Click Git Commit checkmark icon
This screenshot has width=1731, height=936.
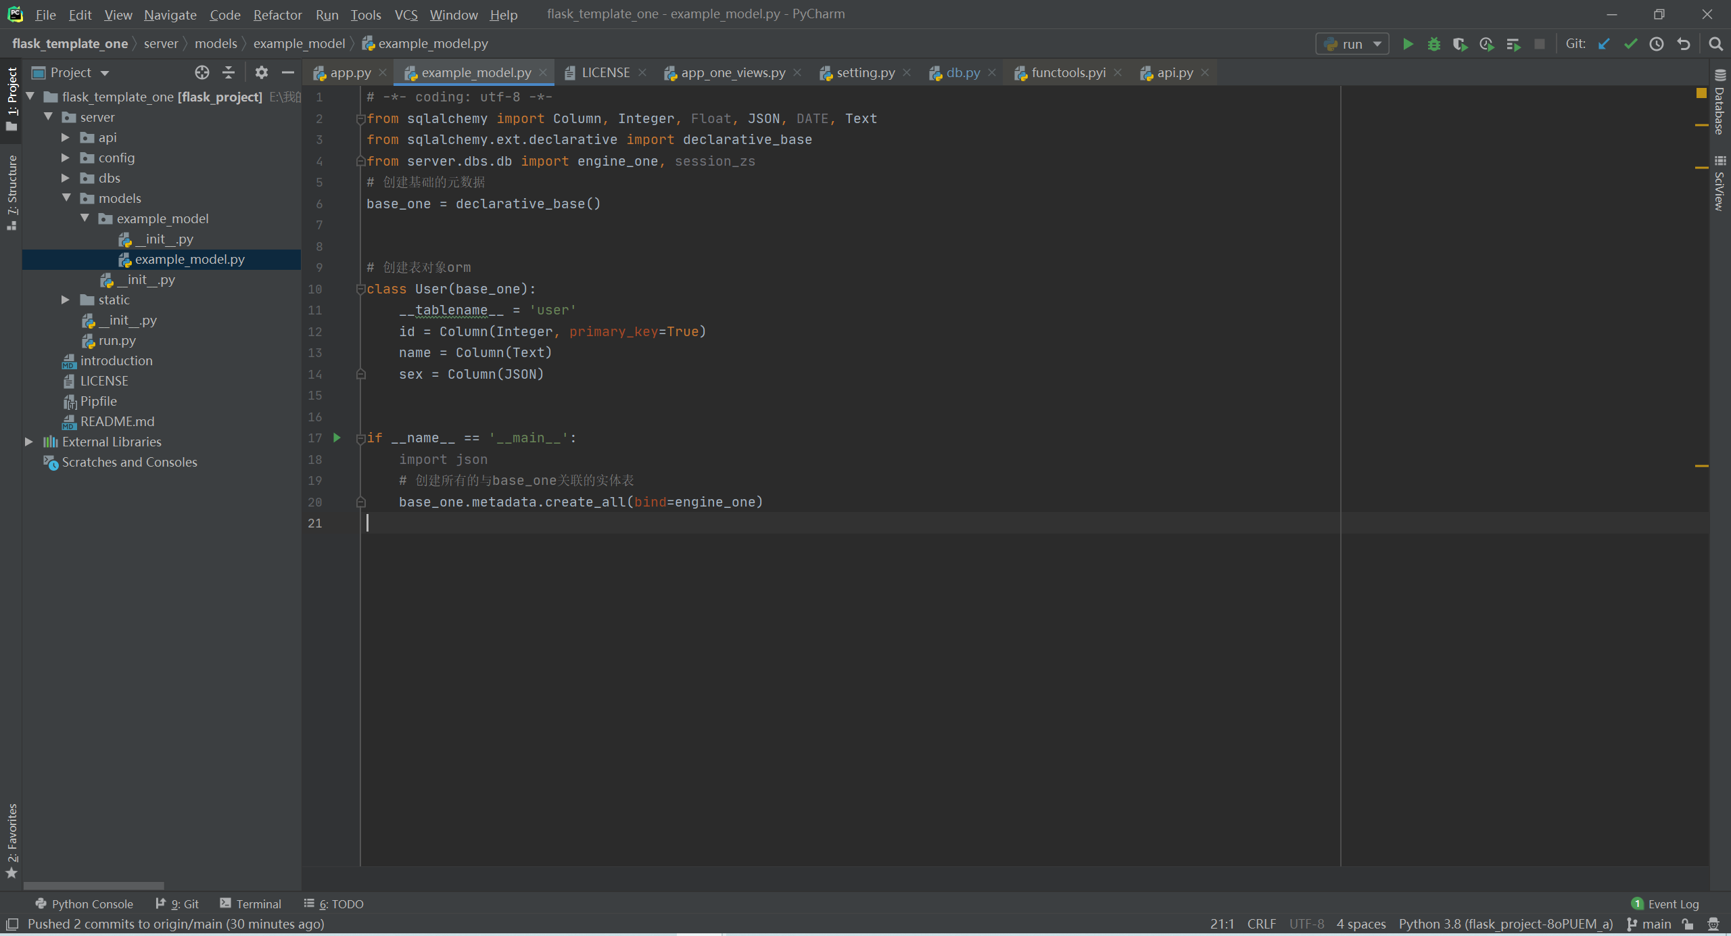coord(1630,44)
